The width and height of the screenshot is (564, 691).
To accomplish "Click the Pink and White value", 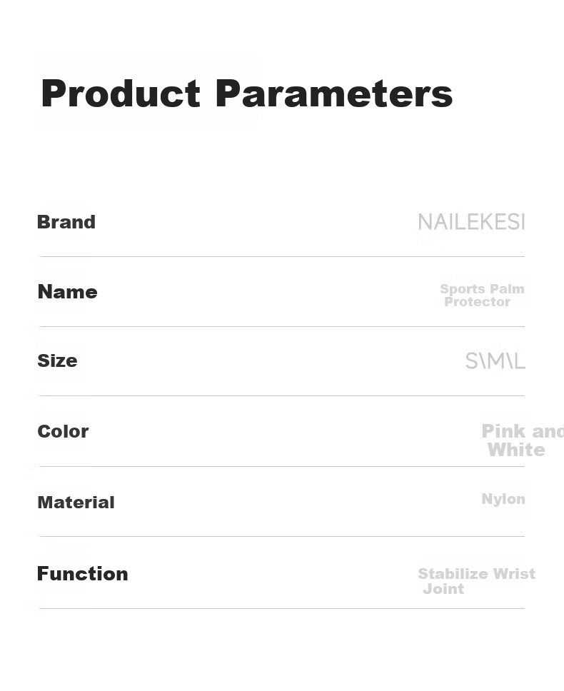I will (x=523, y=440).
